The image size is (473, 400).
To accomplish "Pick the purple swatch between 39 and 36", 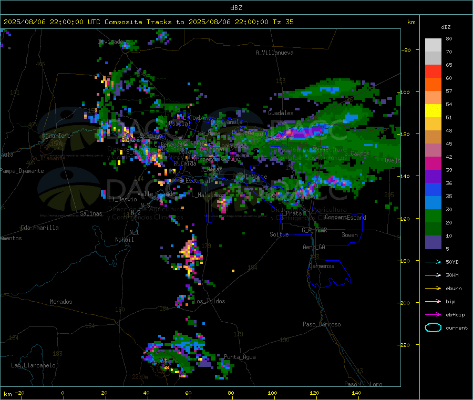I will coord(433,177).
